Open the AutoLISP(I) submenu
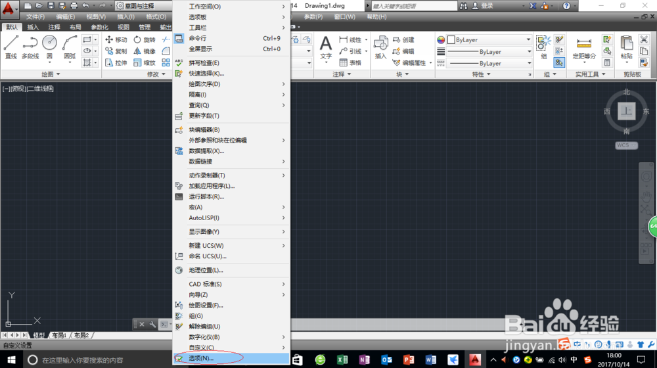This screenshot has width=657, height=368. pyautogui.click(x=231, y=218)
